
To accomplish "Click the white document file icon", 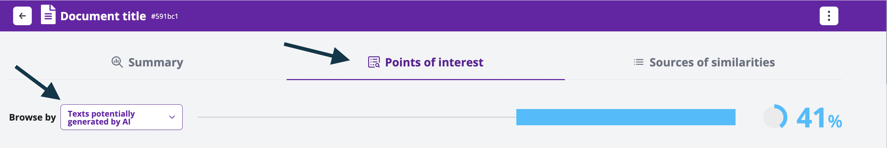I will (x=48, y=14).
